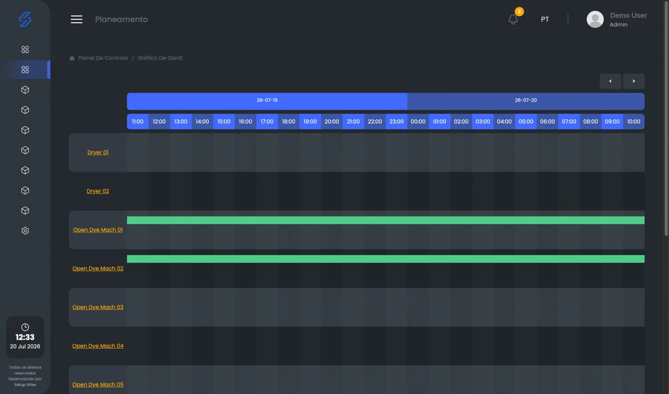The image size is (669, 394).
Task: Click the home icon in breadcrumb
Action: pyautogui.click(x=72, y=58)
